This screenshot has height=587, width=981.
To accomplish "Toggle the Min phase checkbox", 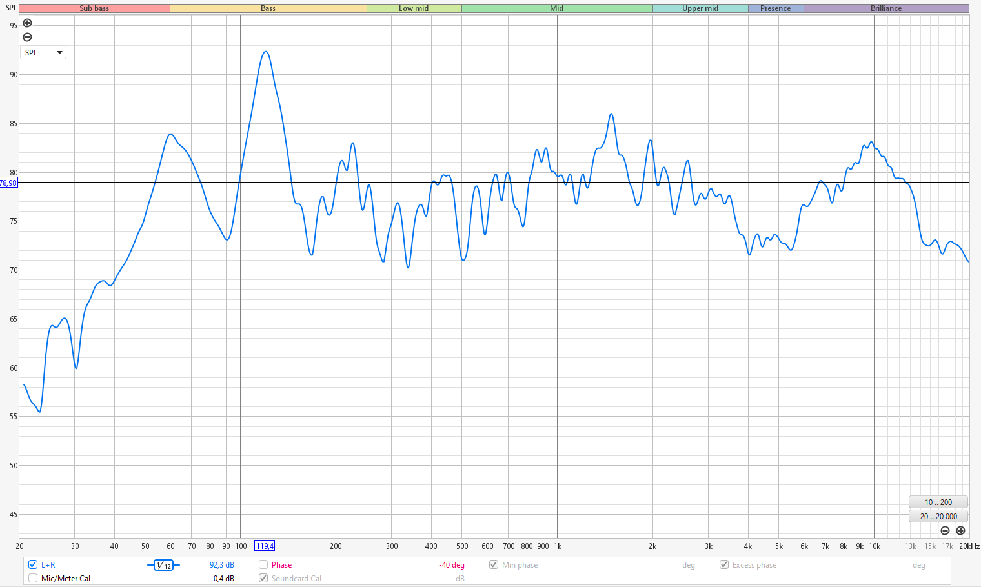I will click(494, 564).
